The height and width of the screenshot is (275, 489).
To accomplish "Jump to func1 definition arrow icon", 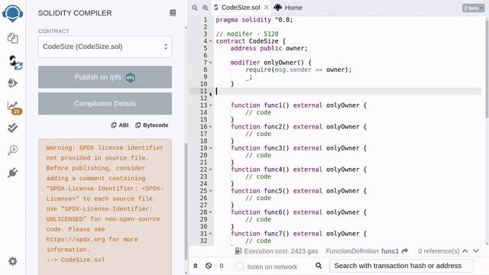I will 405,251.
